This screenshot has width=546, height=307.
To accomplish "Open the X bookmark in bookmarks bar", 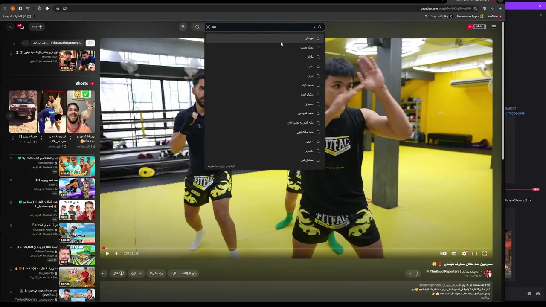I will (439, 17).
